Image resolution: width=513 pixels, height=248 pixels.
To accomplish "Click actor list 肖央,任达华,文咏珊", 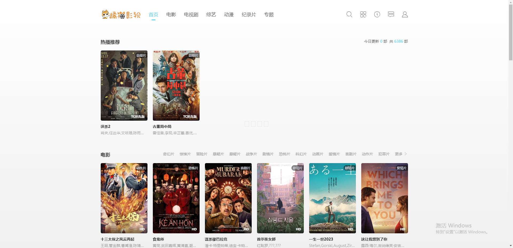I will 122,133.
